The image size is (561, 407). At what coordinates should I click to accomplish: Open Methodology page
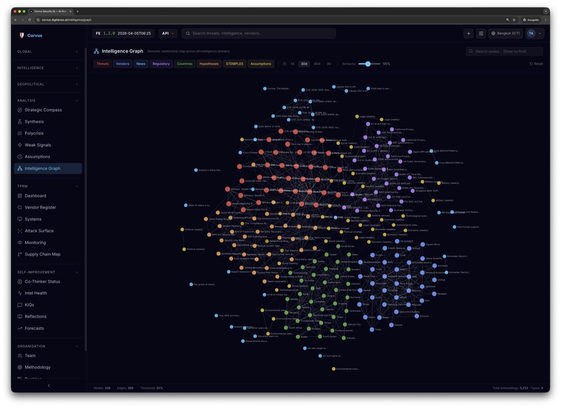pos(48,367)
